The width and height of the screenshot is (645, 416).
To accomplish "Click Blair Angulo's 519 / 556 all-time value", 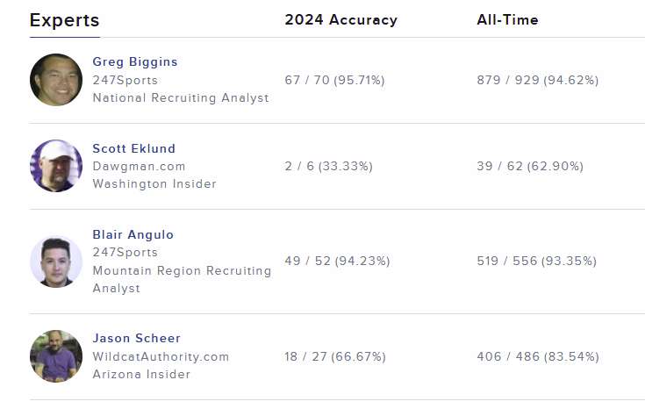I will [537, 261].
